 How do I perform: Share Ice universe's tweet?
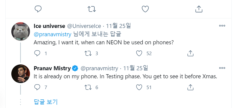190,53
